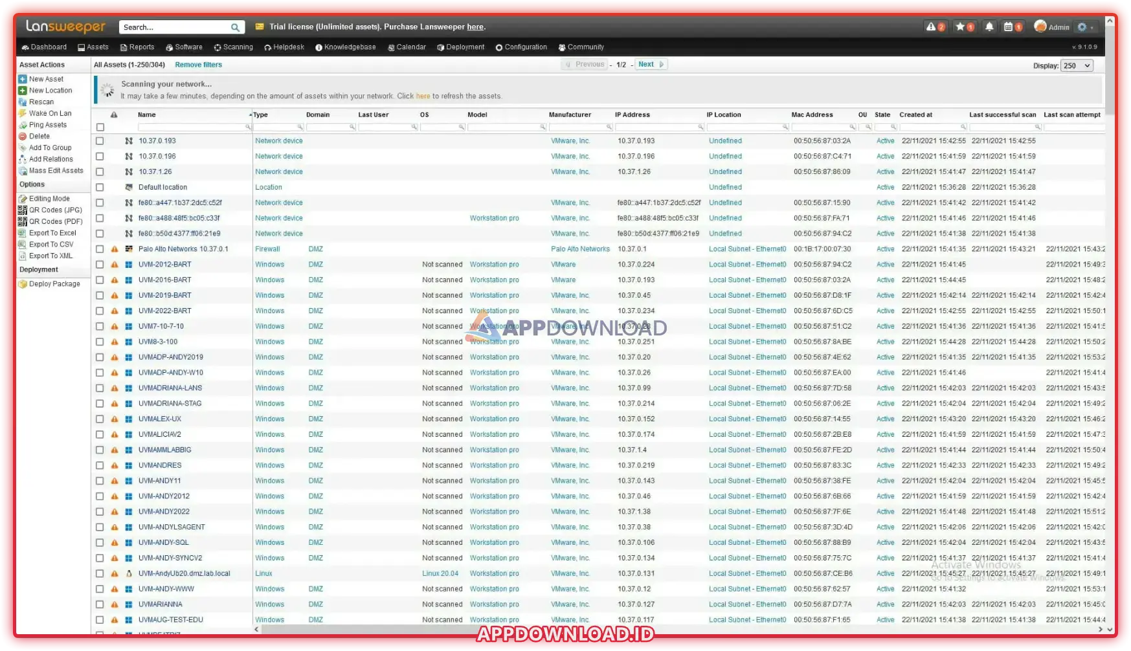
Task: Open the Helpdesk menu
Action: coord(284,47)
